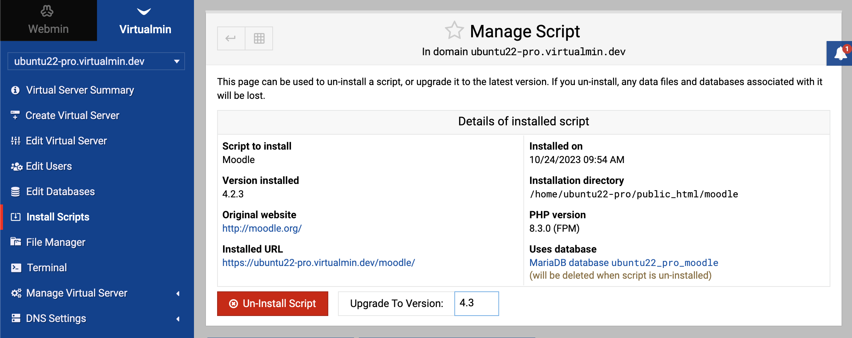Click the Terminal prompt icon
The image size is (852, 338).
point(16,268)
